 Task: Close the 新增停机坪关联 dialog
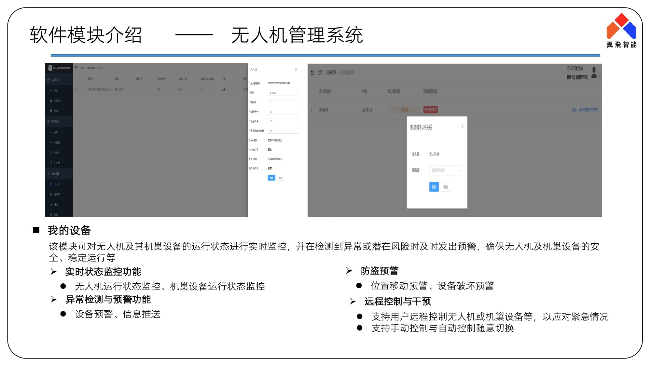[462, 126]
